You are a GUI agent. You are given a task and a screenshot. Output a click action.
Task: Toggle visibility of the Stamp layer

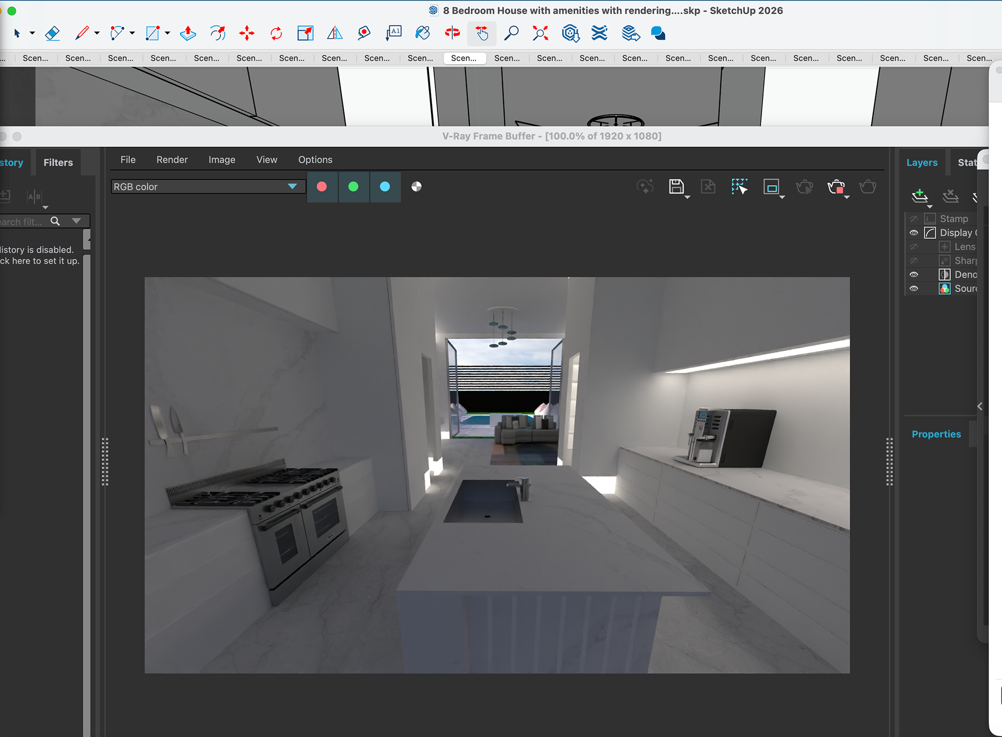point(914,219)
